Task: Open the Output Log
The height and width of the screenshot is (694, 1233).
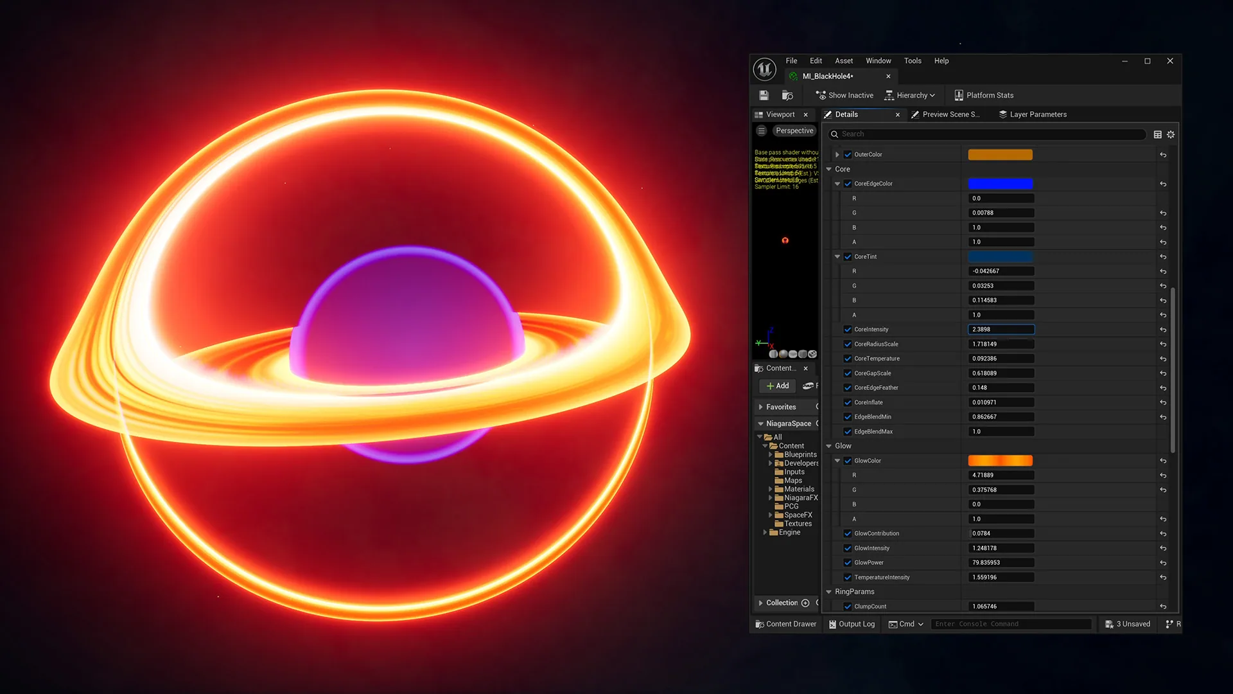Action: [852, 624]
